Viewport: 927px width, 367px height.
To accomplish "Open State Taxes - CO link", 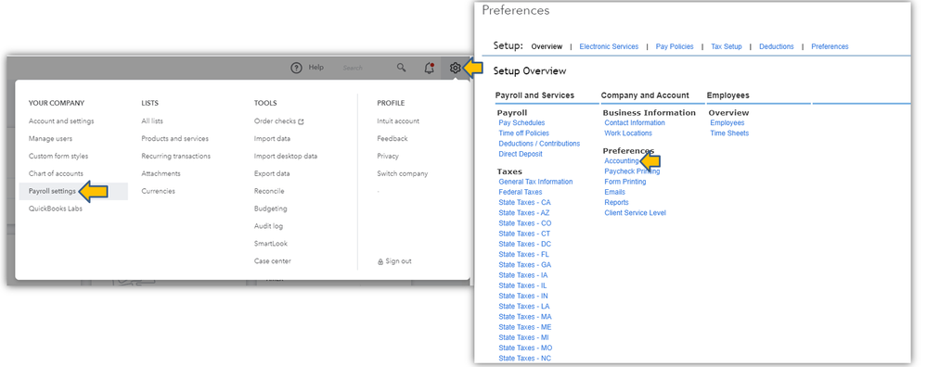I will (x=525, y=223).
